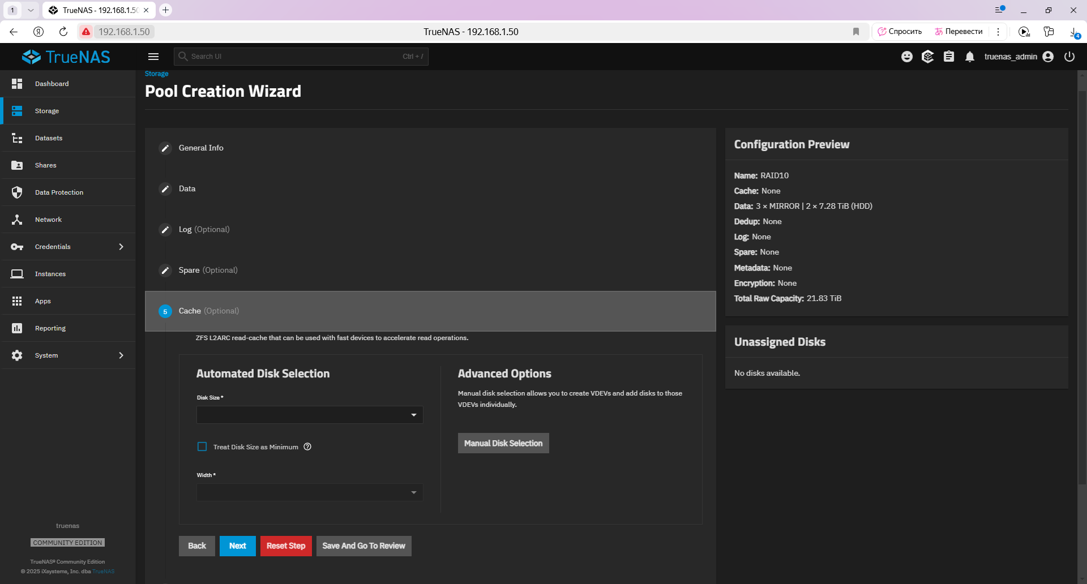Open help tooltip for Treat Disk Size
This screenshot has width=1087, height=584.
pos(307,446)
